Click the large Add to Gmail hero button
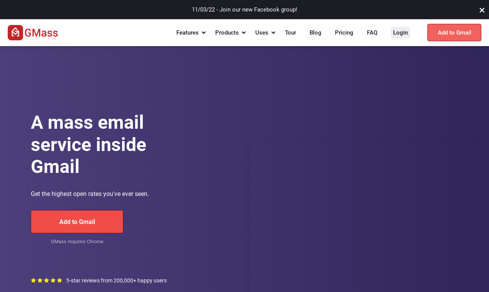489x292 pixels. [77, 222]
